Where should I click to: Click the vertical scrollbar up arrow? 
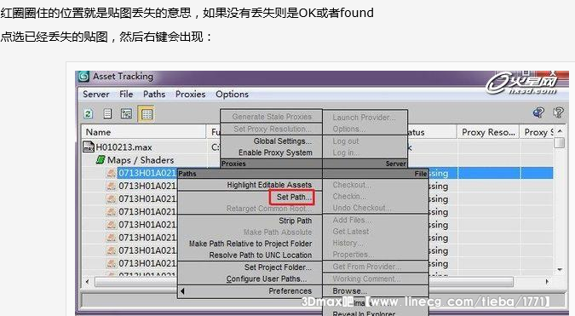click(x=560, y=131)
